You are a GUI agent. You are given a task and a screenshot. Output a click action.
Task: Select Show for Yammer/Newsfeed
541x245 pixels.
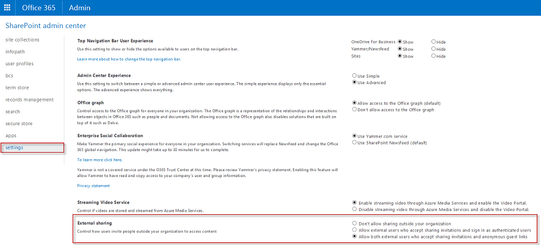pyautogui.click(x=400, y=49)
